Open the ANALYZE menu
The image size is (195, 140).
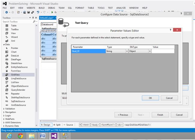(121, 8)
